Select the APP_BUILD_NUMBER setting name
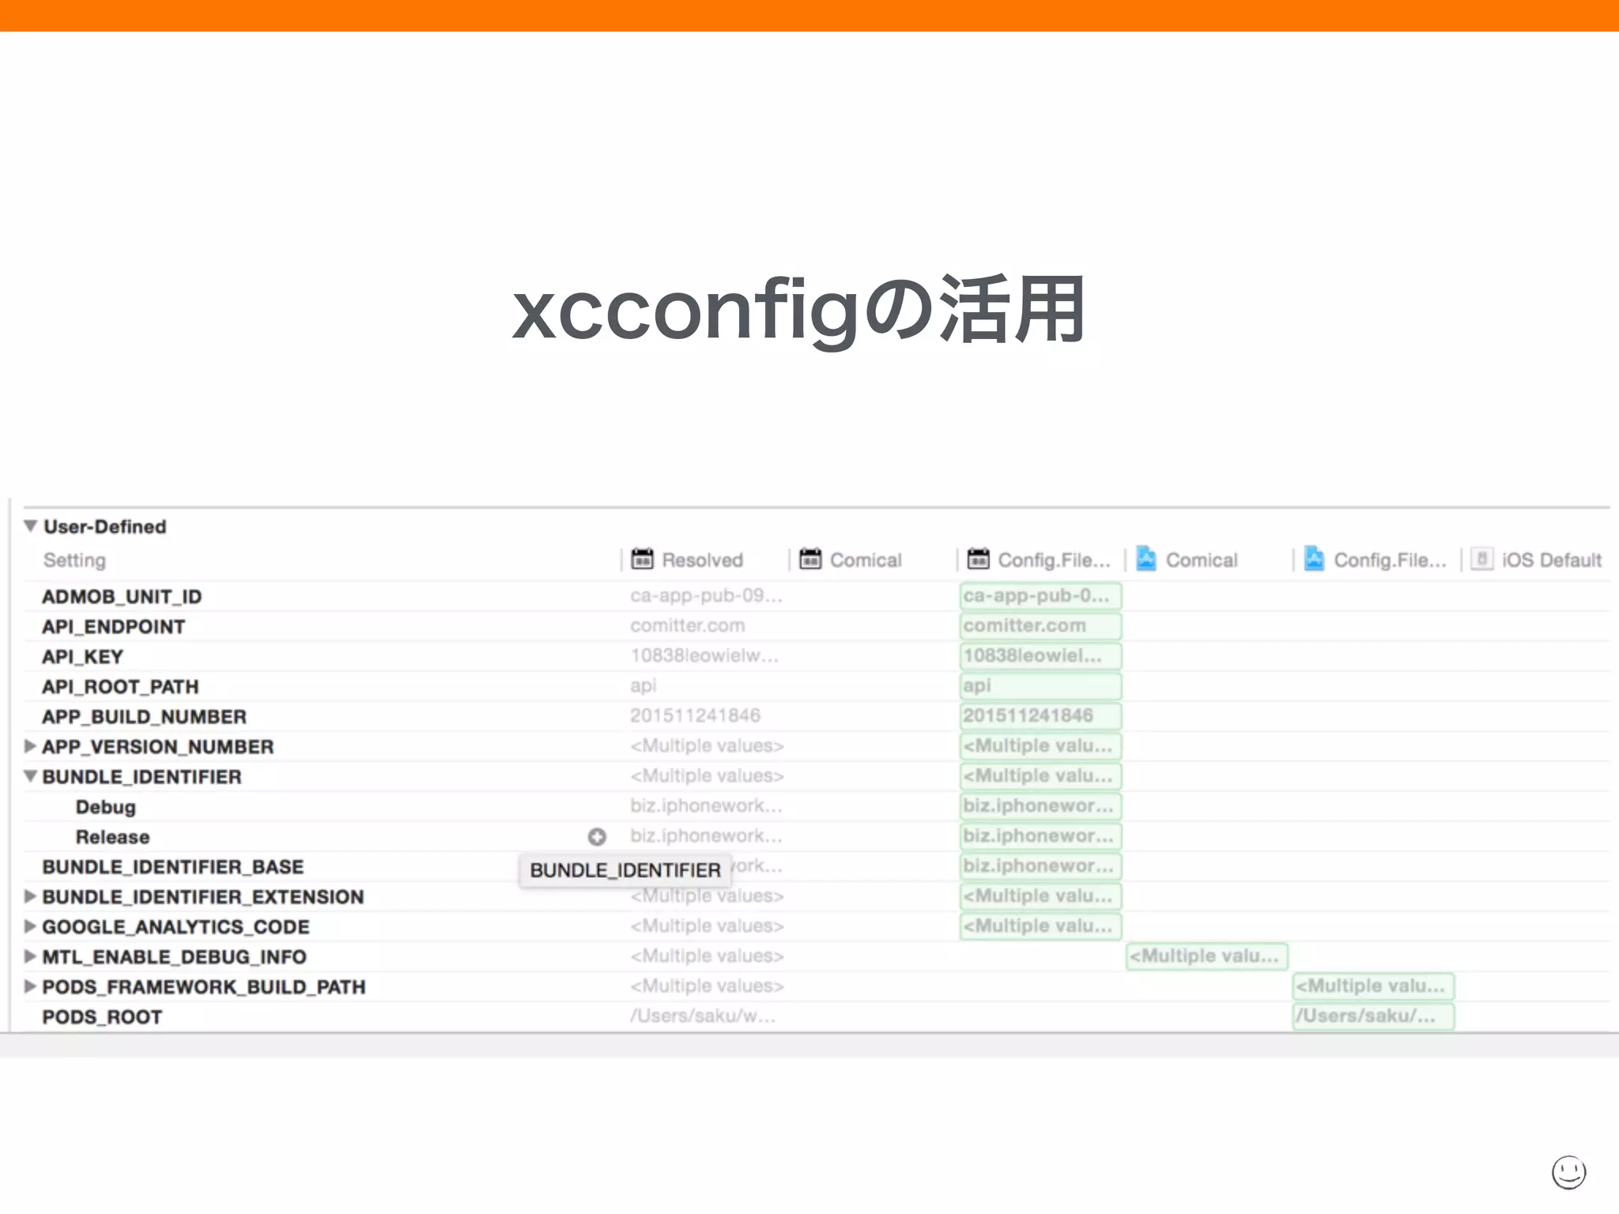This screenshot has width=1619, height=1214. click(x=144, y=716)
